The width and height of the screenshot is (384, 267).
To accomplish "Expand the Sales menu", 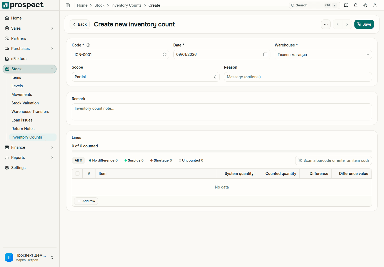I will point(30,28).
